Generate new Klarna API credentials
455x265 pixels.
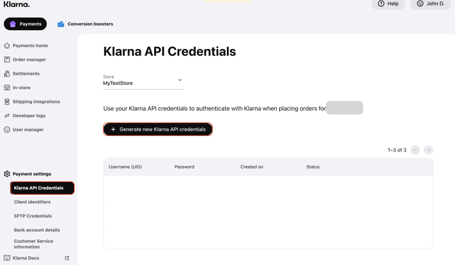(158, 129)
